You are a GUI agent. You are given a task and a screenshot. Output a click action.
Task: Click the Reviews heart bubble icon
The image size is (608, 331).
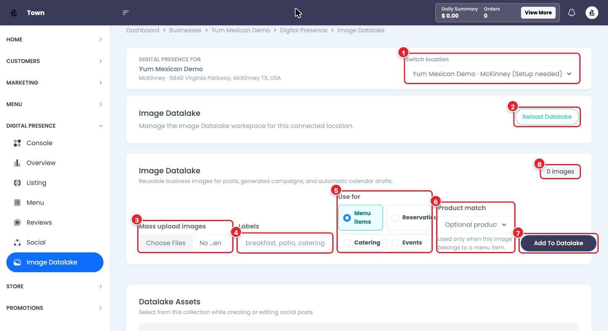point(17,223)
